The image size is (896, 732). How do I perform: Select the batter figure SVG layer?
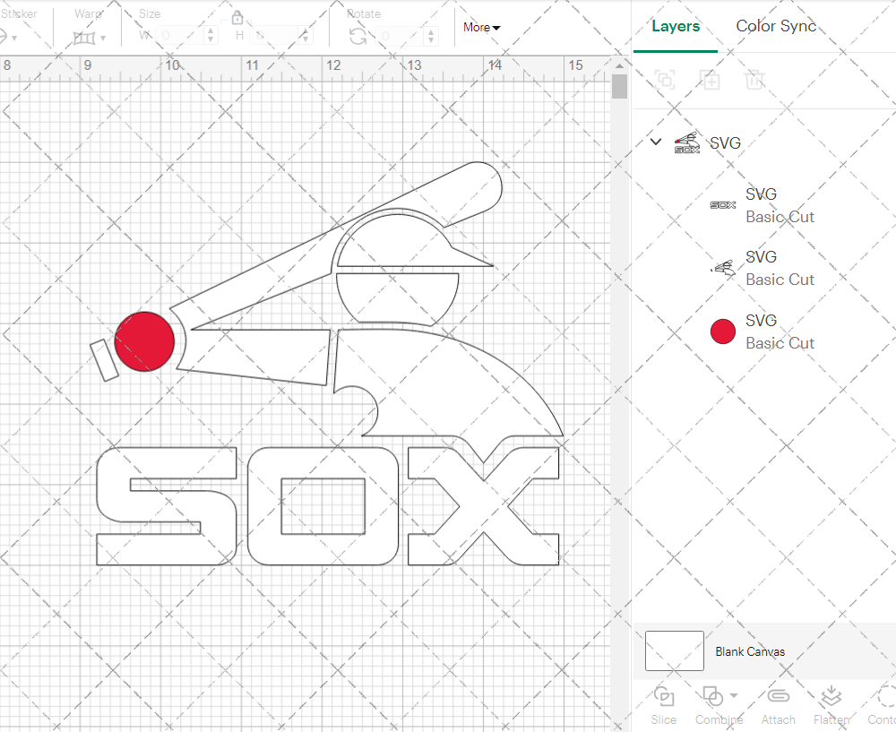[x=764, y=268]
